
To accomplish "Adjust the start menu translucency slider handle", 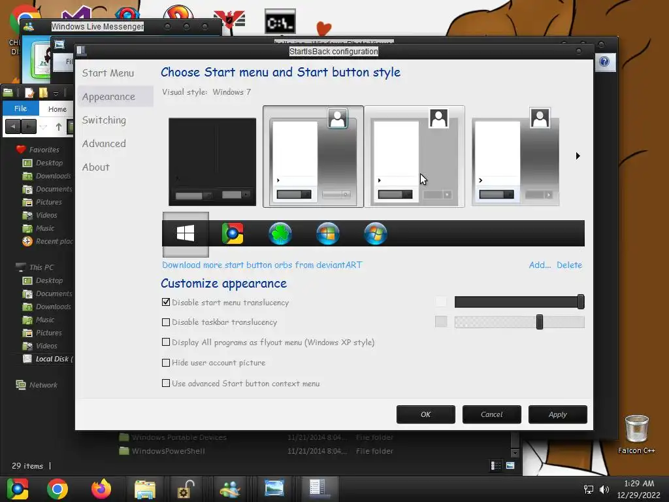I will (x=581, y=302).
